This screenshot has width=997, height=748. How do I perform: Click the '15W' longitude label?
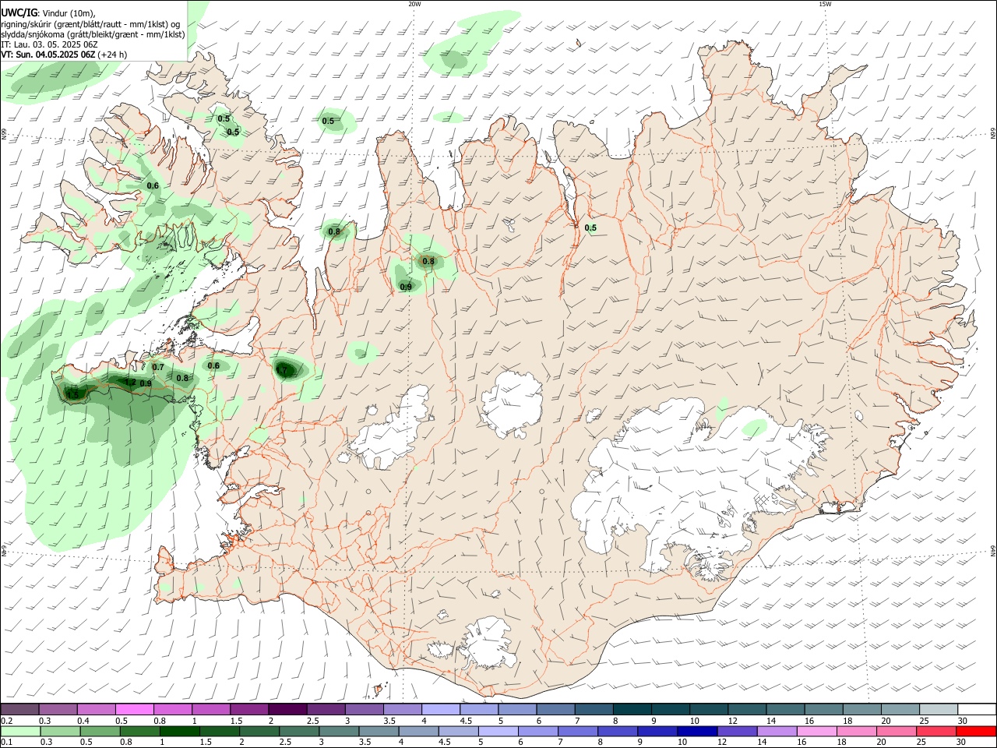click(x=824, y=4)
